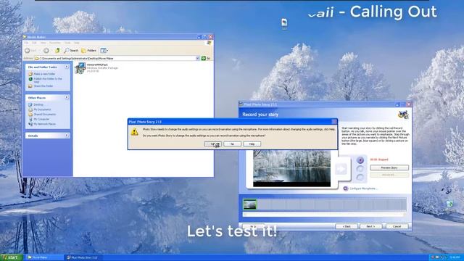Expand the Details panel in Explorer sidebar
464x261 pixels.
(67, 136)
